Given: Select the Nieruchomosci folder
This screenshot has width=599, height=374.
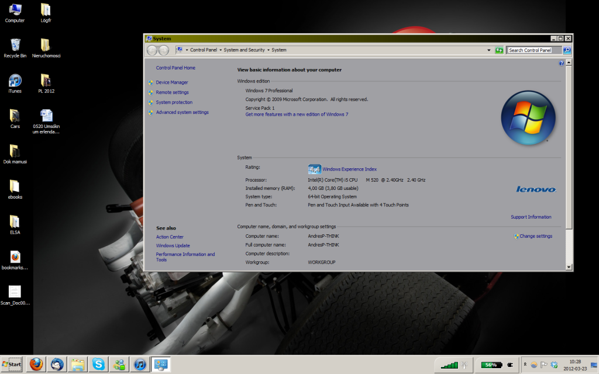Looking at the screenshot, I should point(46,49).
